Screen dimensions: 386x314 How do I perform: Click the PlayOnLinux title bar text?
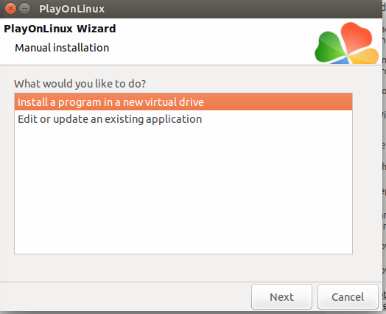pos(72,9)
